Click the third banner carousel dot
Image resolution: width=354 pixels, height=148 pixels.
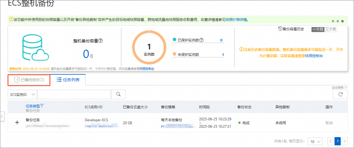tap(342, 21)
